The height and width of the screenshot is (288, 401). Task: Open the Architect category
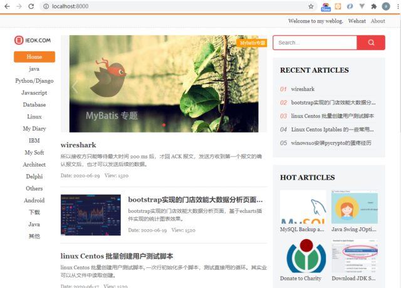click(x=34, y=165)
